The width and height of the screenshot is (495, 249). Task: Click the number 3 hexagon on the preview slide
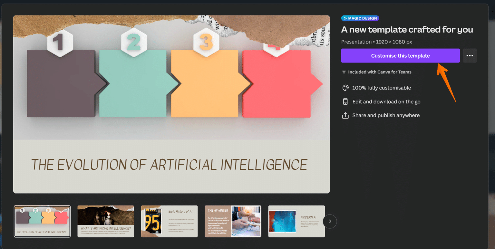[x=205, y=41]
